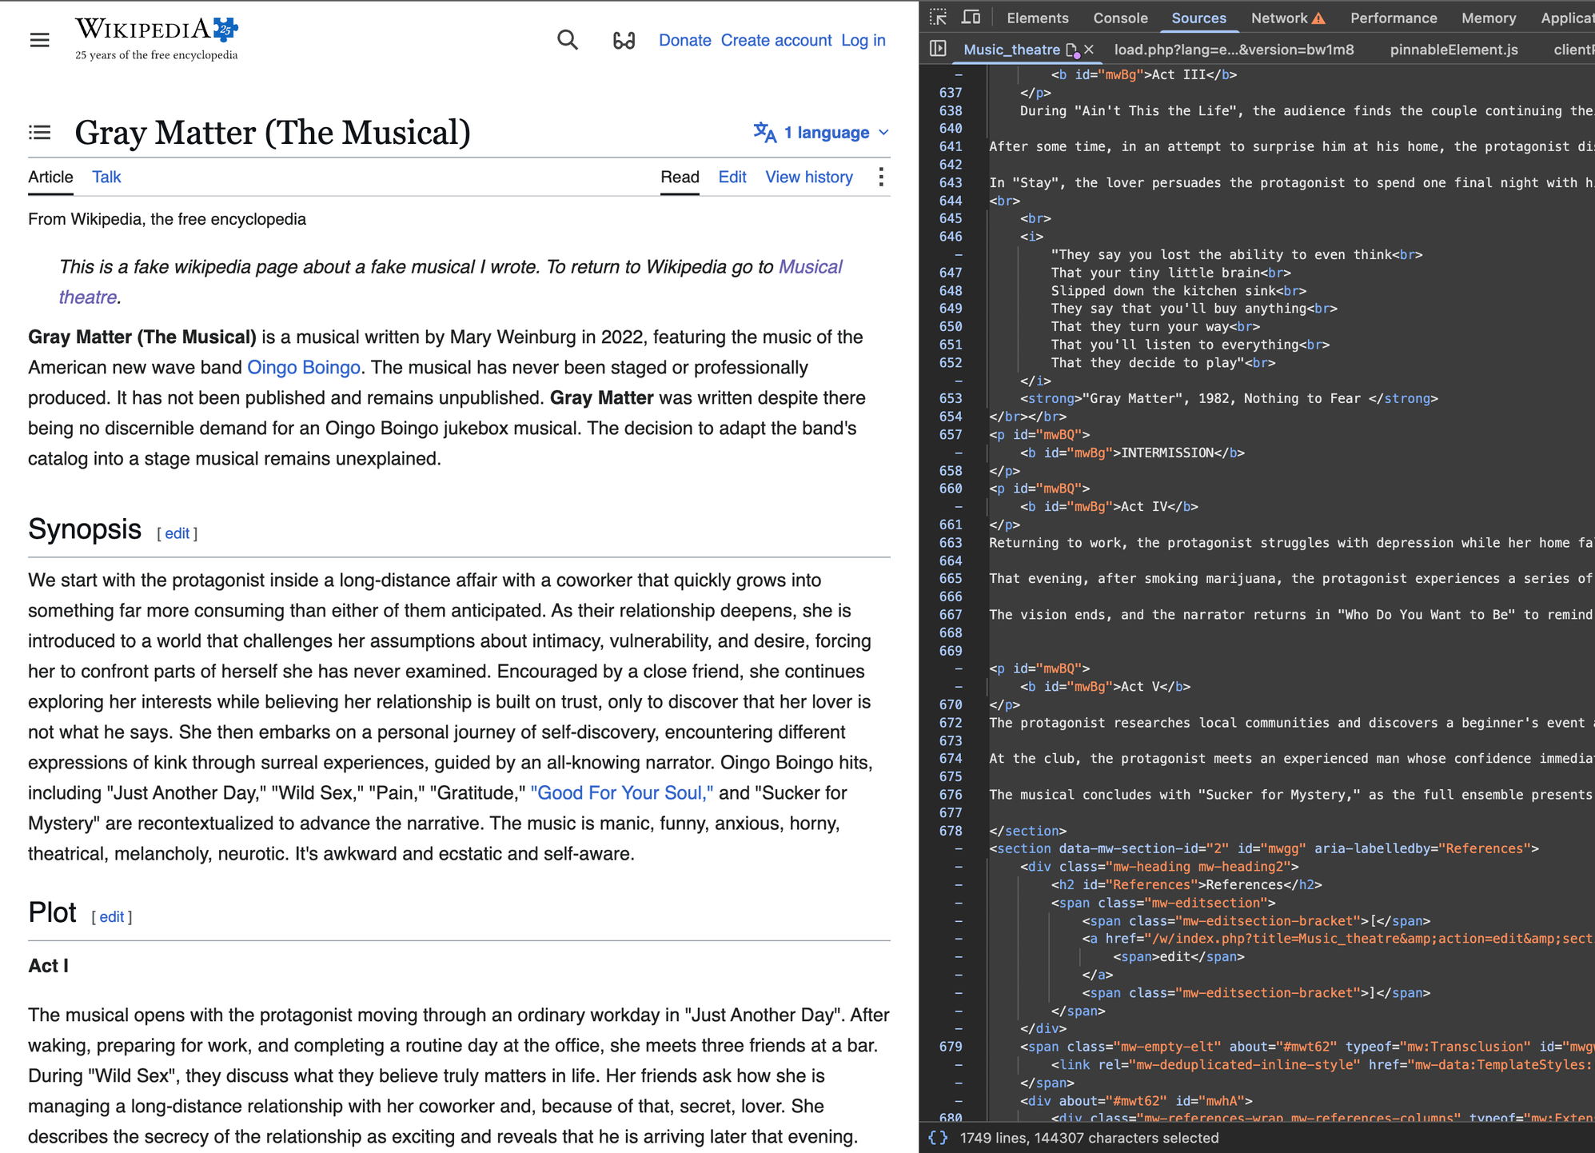Image resolution: width=1595 pixels, height=1153 pixels.
Task: Open the Network tab
Action: (x=1279, y=18)
